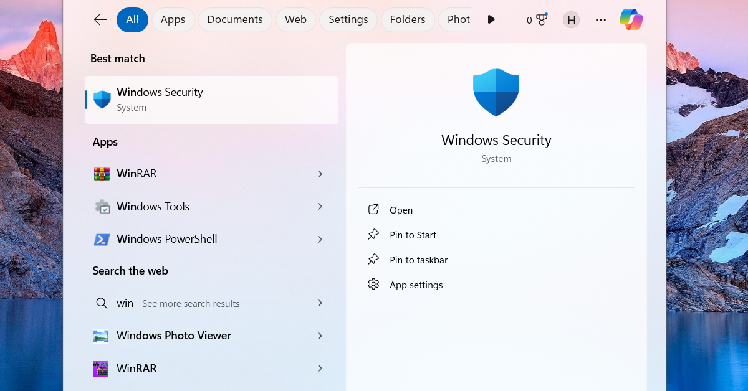Image resolution: width=748 pixels, height=391 pixels.
Task: Select the Windows Security shield icon
Action: (101, 98)
